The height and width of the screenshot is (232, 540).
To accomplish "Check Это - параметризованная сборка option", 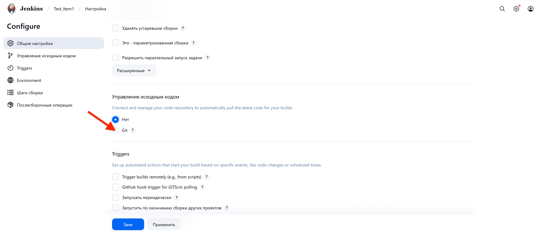I will click(x=115, y=43).
